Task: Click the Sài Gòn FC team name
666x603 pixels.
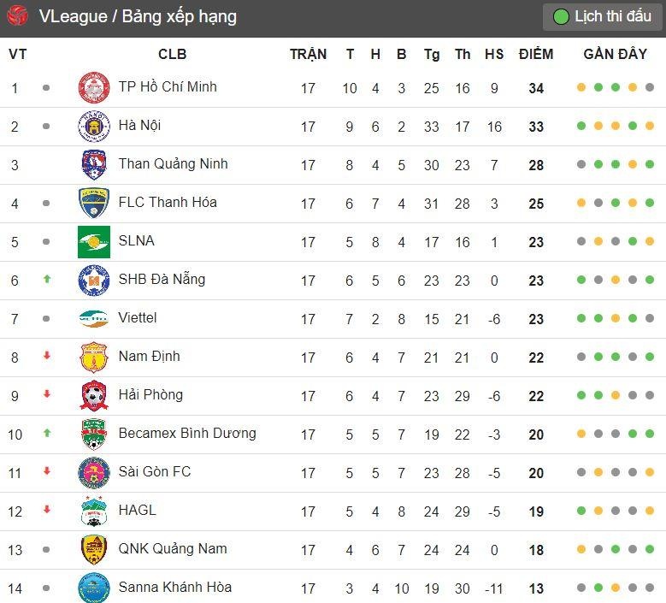Action: pyautogui.click(x=155, y=472)
